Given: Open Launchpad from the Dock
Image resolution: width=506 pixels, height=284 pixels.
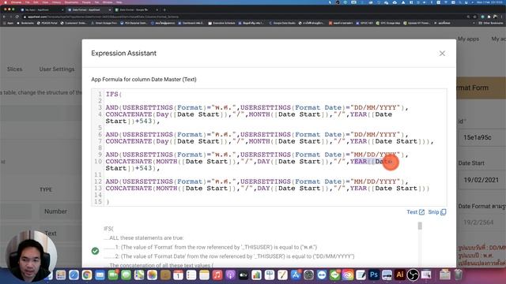Looking at the screenshot, I should point(61,275).
